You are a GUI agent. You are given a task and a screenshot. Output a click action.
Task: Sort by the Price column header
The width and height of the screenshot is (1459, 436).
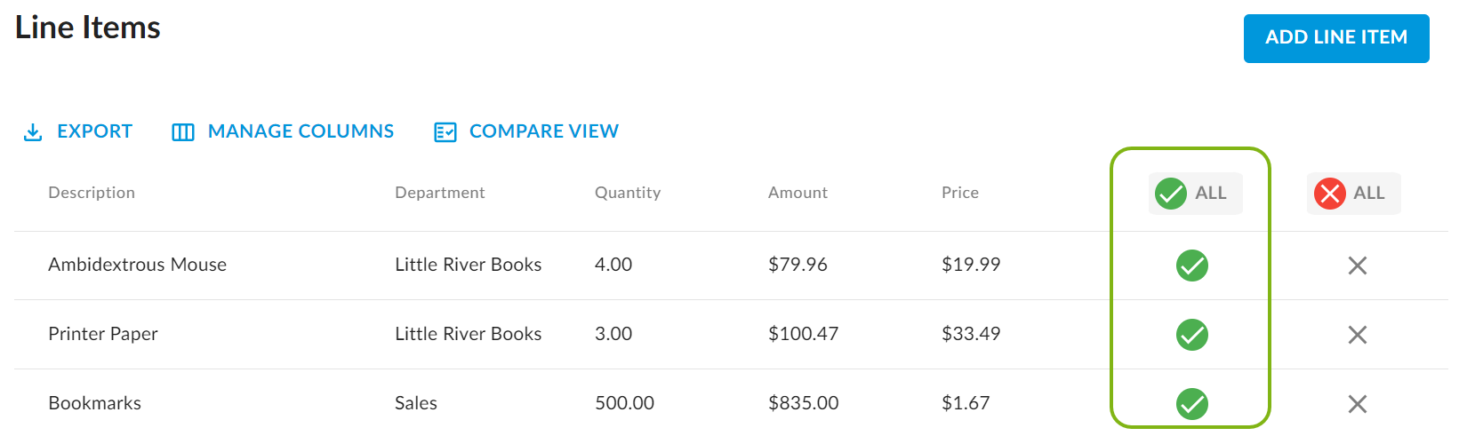click(959, 193)
